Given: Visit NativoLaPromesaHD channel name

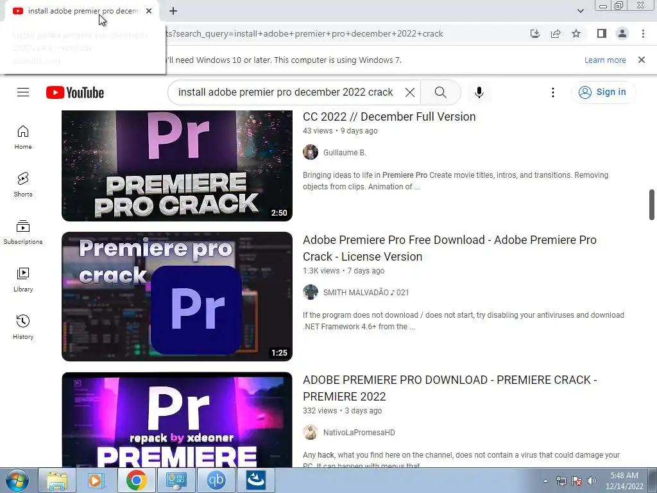Looking at the screenshot, I should tap(359, 432).
